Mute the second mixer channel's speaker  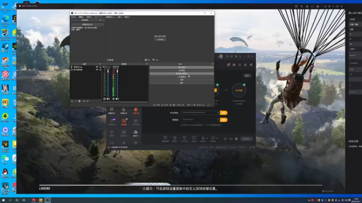[x=117, y=99]
